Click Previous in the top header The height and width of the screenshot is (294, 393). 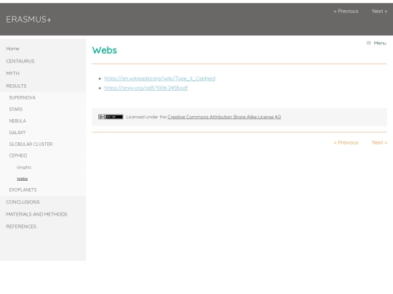coord(346,11)
